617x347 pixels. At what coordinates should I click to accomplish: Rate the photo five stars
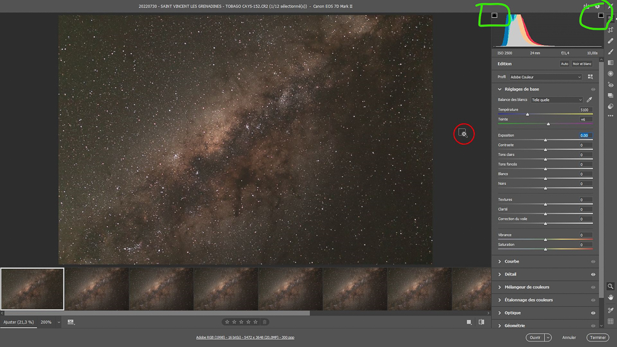tap(255, 322)
